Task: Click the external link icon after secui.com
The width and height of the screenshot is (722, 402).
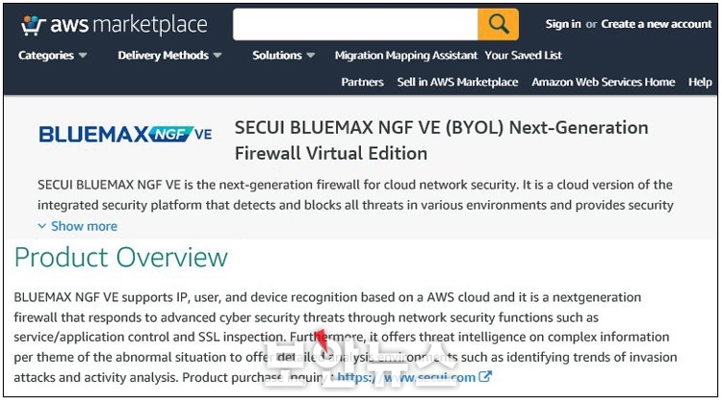Action: click(485, 377)
